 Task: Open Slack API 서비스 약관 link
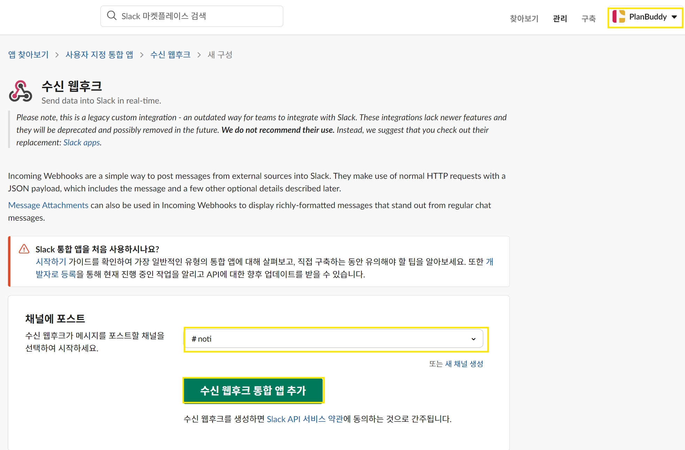[305, 419]
